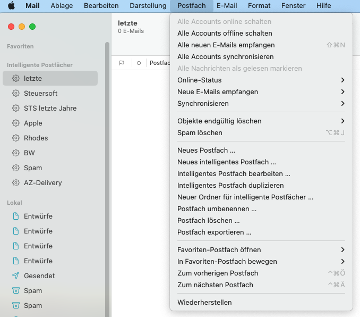Click the gear icon beside AZ-Delivery
The width and height of the screenshot is (360, 317).
tap(16, 182)
